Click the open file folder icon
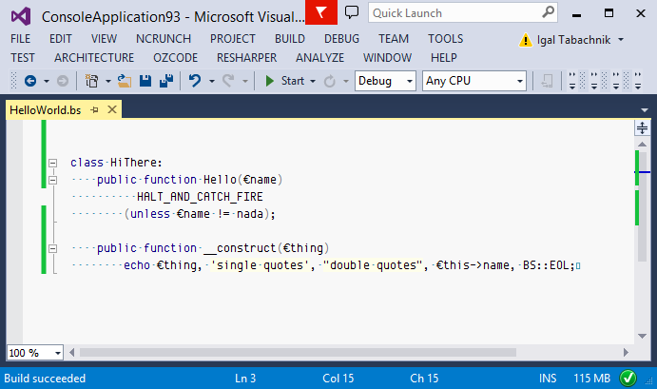Screen dimensions: 657x389 [123, 81]
